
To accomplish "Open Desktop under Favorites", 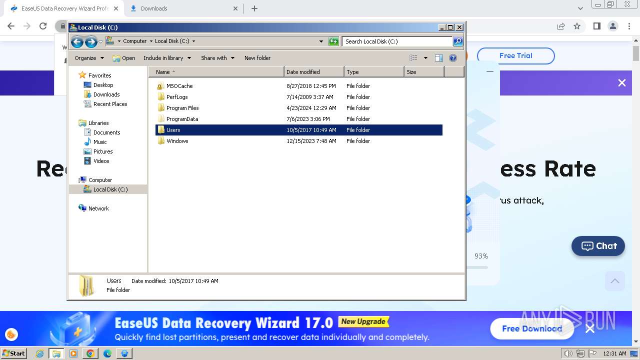I will point(103,85).
